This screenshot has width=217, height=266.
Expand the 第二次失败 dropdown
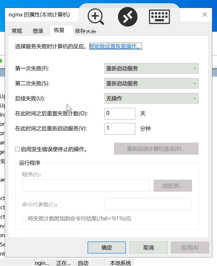pos(152,83)
